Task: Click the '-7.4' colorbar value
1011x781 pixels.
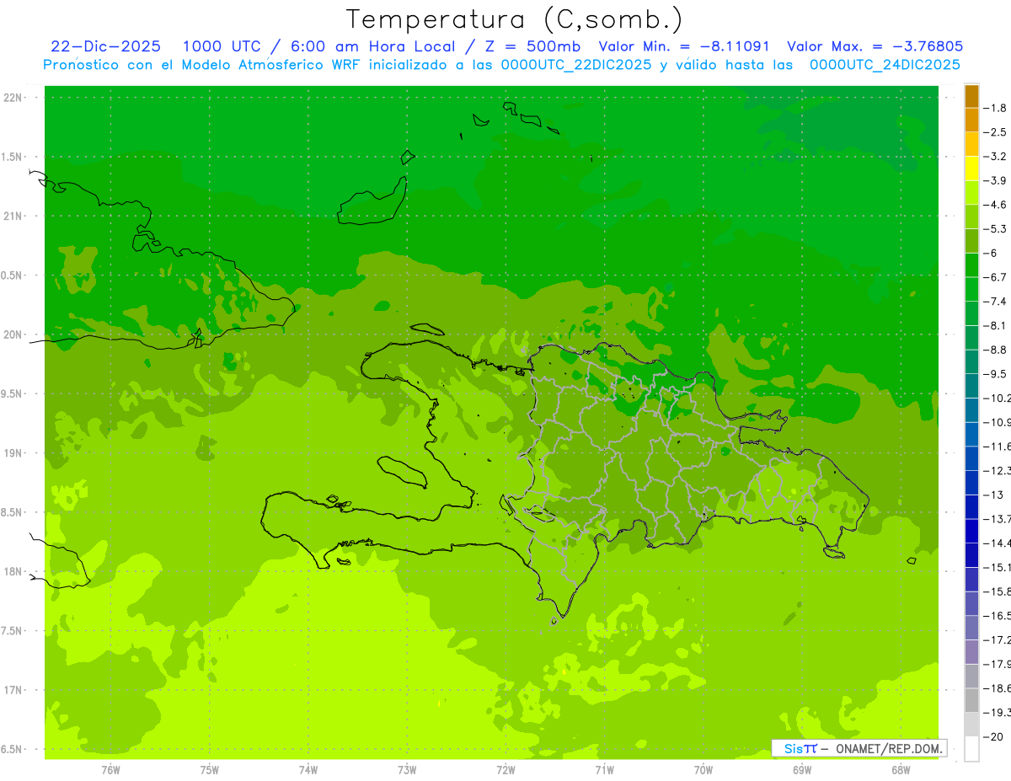Action: click(995, 302)
